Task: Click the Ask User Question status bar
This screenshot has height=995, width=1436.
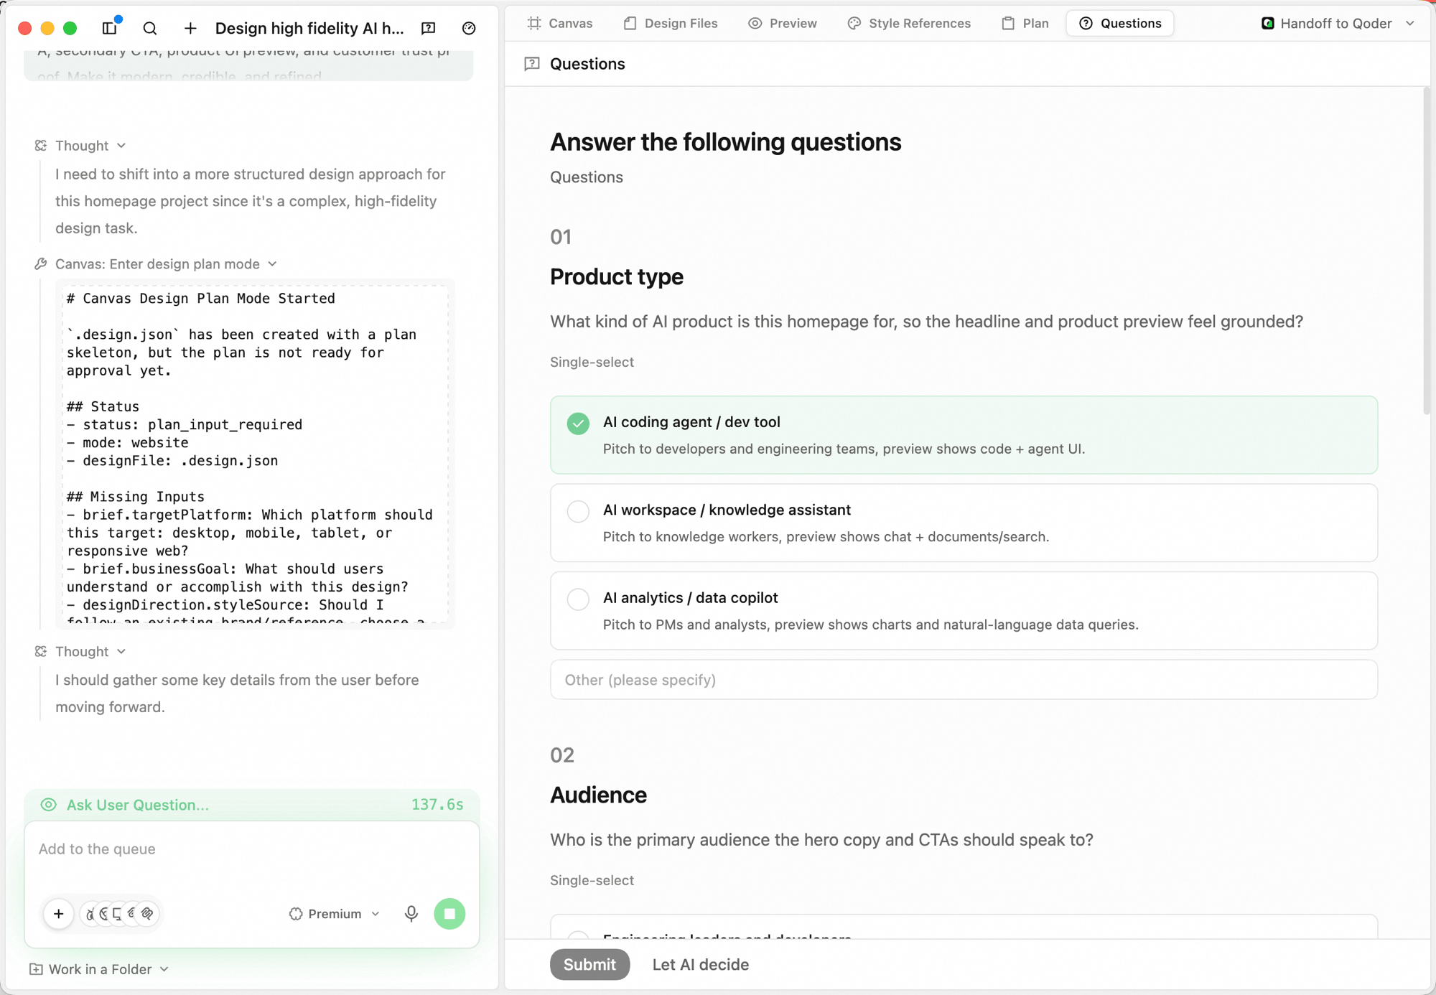Action: click(251, 805)
